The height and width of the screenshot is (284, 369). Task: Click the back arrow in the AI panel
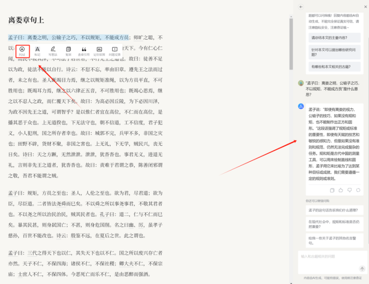coord(301,7)
